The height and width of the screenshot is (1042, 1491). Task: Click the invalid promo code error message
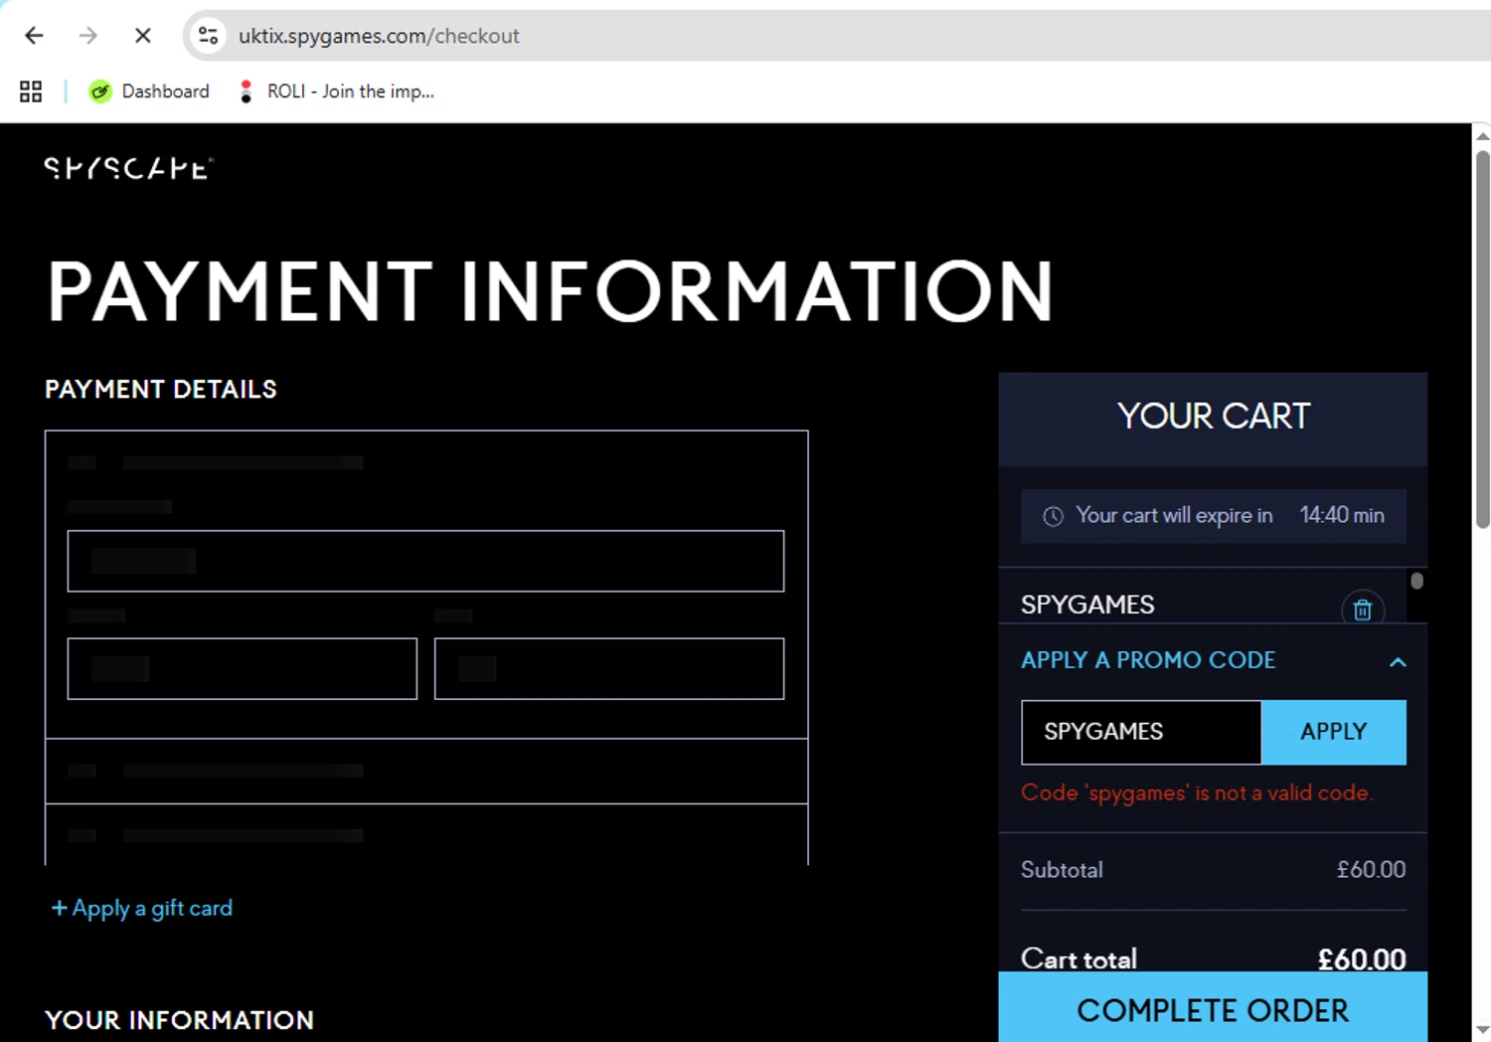pos(1197,792)
